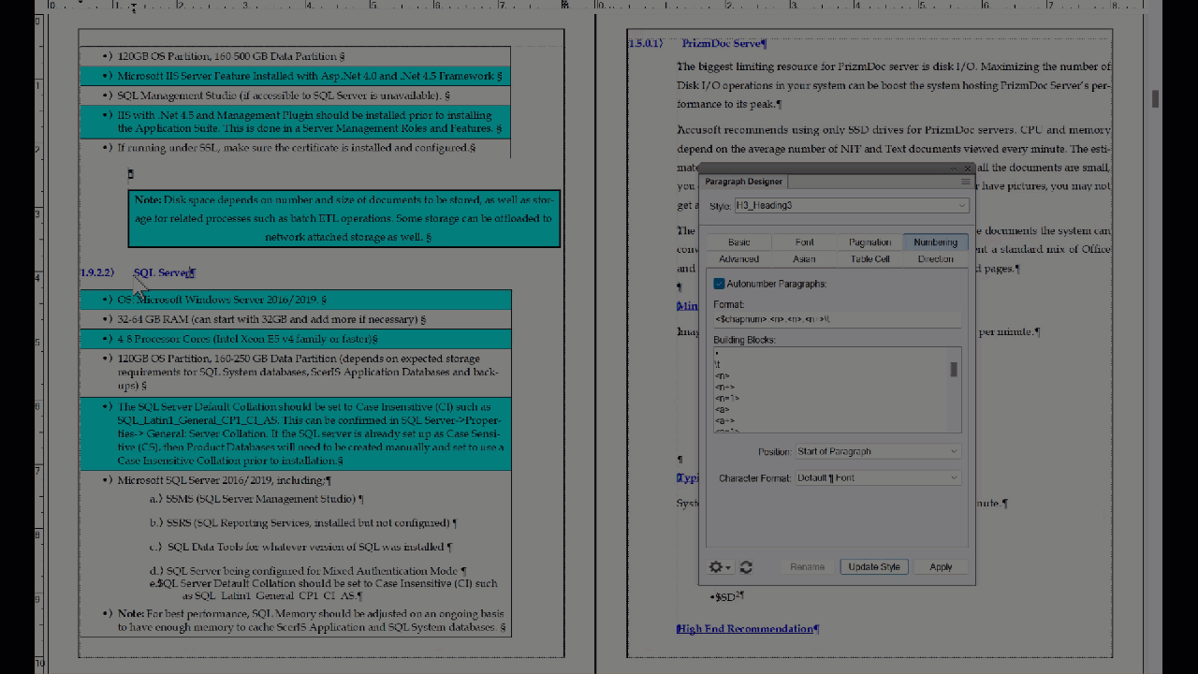Screen dimensions: 1198x674
Task: Click the document vertical scrollbar thumb
Action: tap(1156, 98)
